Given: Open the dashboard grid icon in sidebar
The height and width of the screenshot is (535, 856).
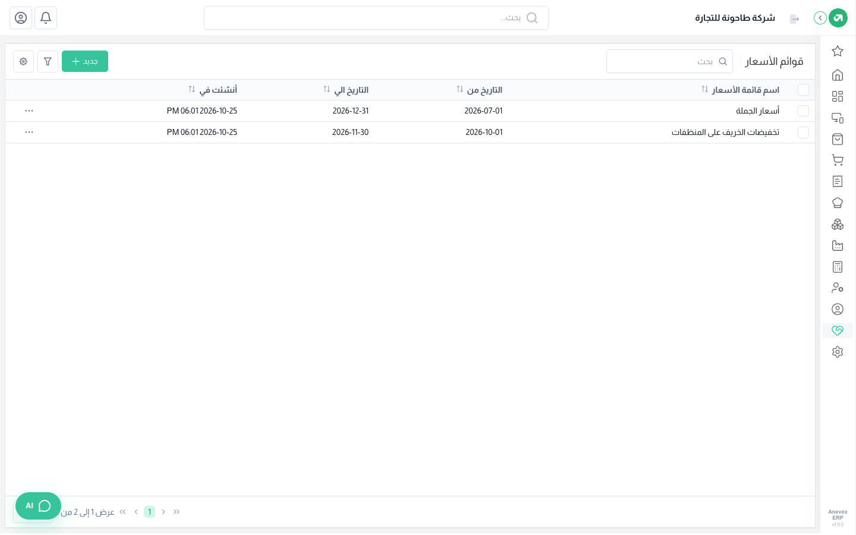Looking at the screenshot, I should (838, 96).
